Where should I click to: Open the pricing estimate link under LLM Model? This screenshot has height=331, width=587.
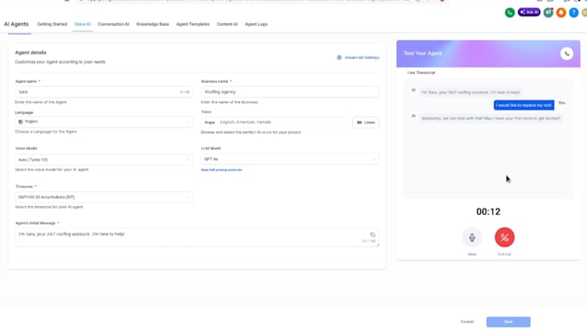coord(222,170)
